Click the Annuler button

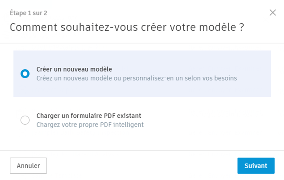pos(28,166)
